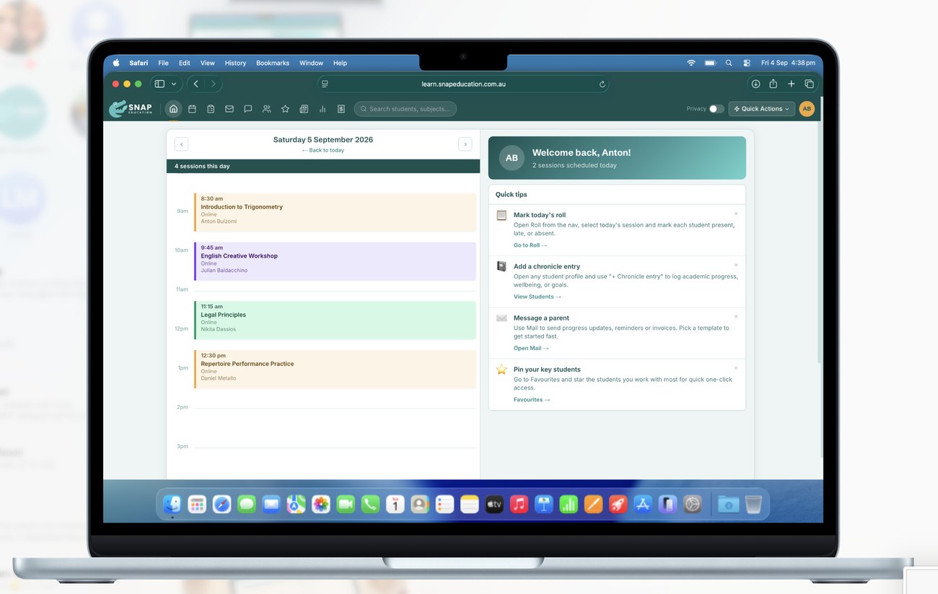Open the Safari page menu icon in address bar

click(x=325, y=84)
